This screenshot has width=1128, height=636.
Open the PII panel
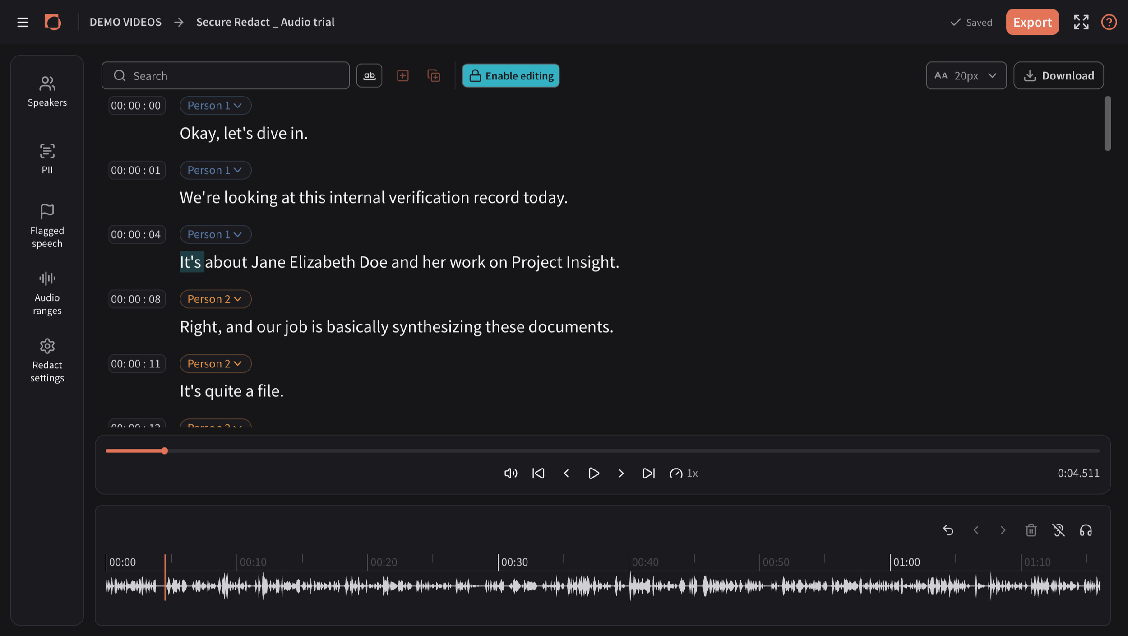tap(47, 159)
